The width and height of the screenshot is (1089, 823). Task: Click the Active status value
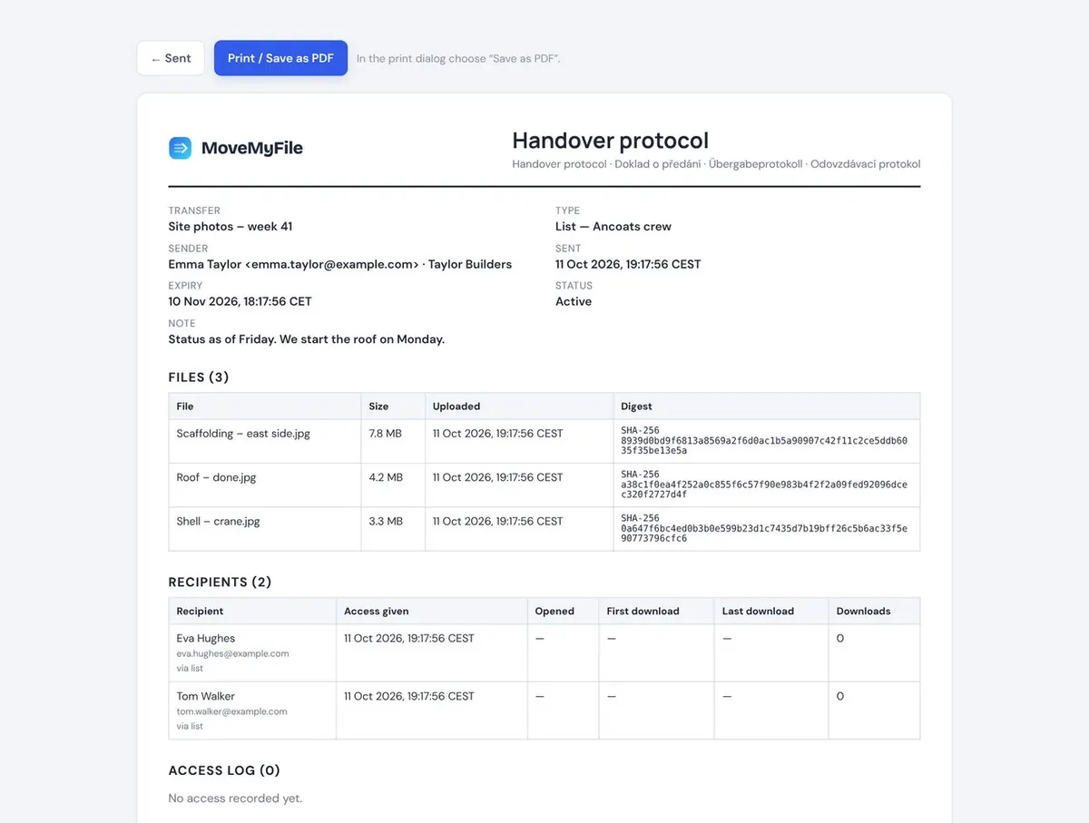pos(574,301)
